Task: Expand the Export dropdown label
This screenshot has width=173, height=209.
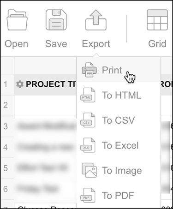Action: pos(96,44)
